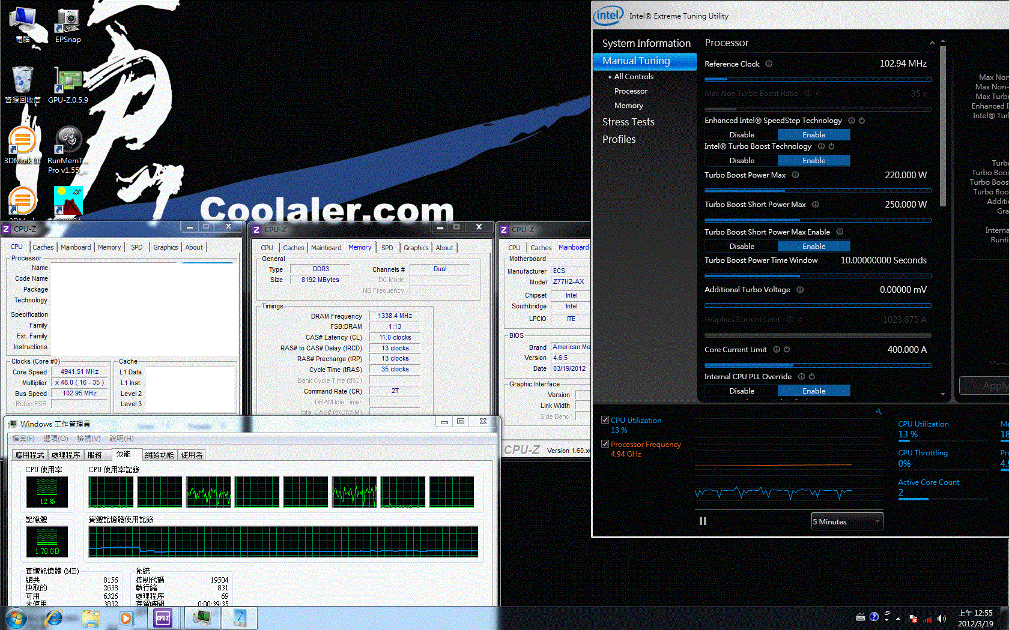Viewport: 1009px width, 630px height.
Task: Switch to Caches tab in left CPU-Z
Action: pos(43,247)
